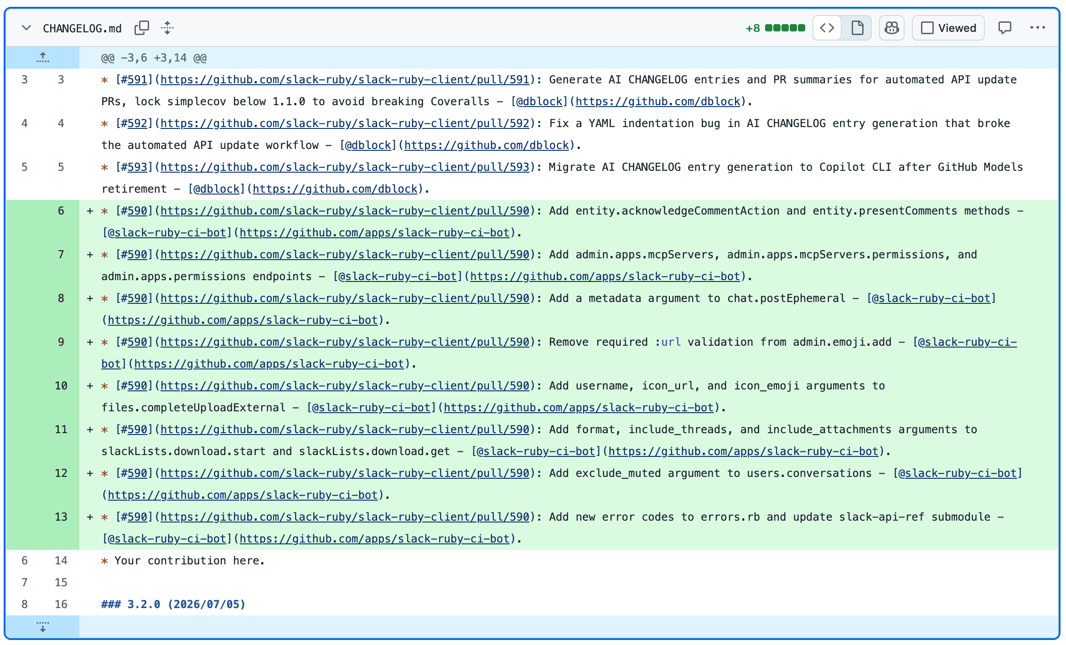
Task: Open dblock profile link on line 5
Action: [x=335, y=189]
